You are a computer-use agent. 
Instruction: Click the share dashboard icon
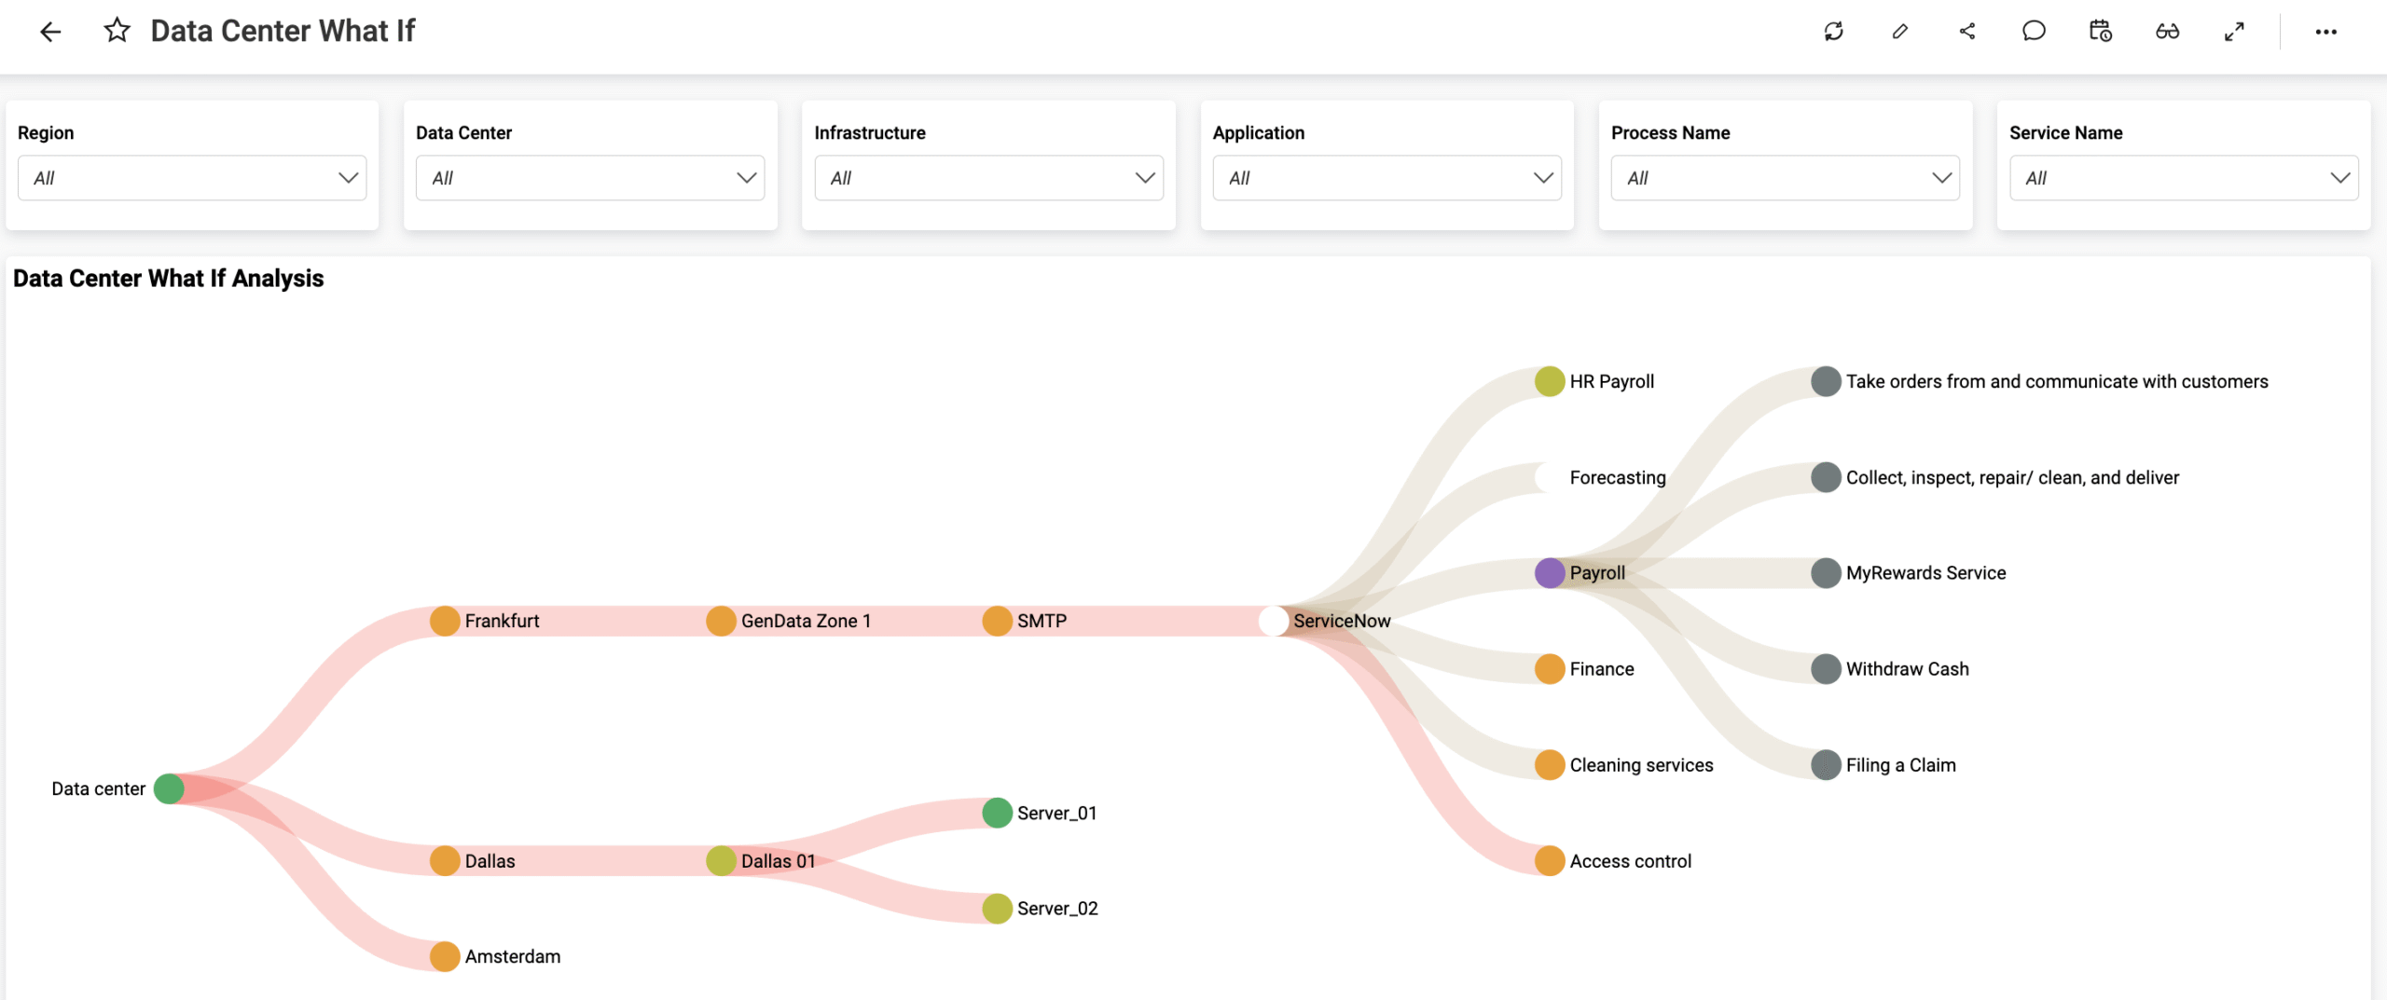click(x=1967, y=32)
